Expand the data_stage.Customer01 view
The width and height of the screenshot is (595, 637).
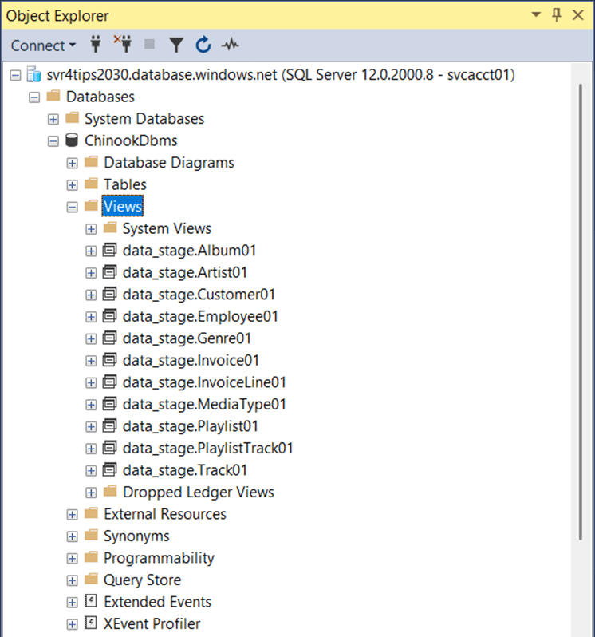tap(91, 295)
